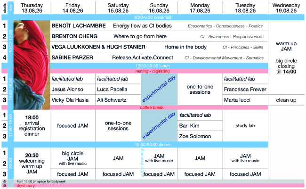Select the Wednesday 19.08.26 column header
306x189 pixels.
pyautogui.click(x=286, y=8)
